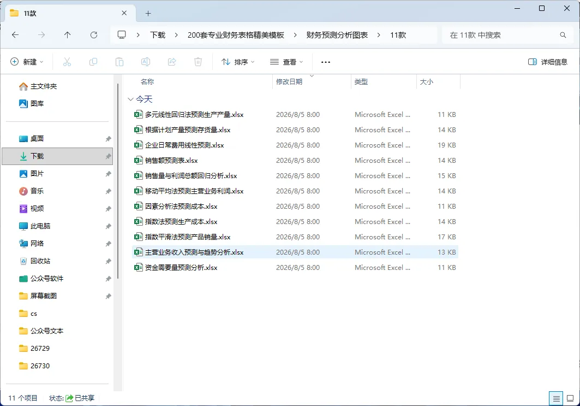Select 此电脑 in navigation pane
The height and width of the screenshot is (406, 580).
57,226
